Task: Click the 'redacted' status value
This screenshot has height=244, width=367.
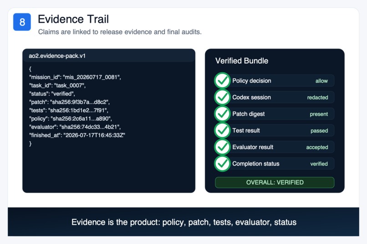Action: tap(318, 98)
